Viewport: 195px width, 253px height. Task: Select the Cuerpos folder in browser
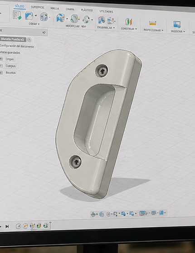click(10, 66)
